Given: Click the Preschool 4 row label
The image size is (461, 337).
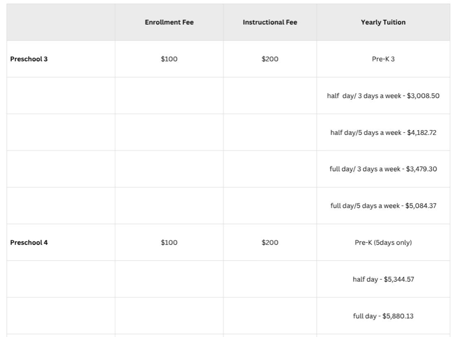Looking at the screenshot, I should point(29,243).
